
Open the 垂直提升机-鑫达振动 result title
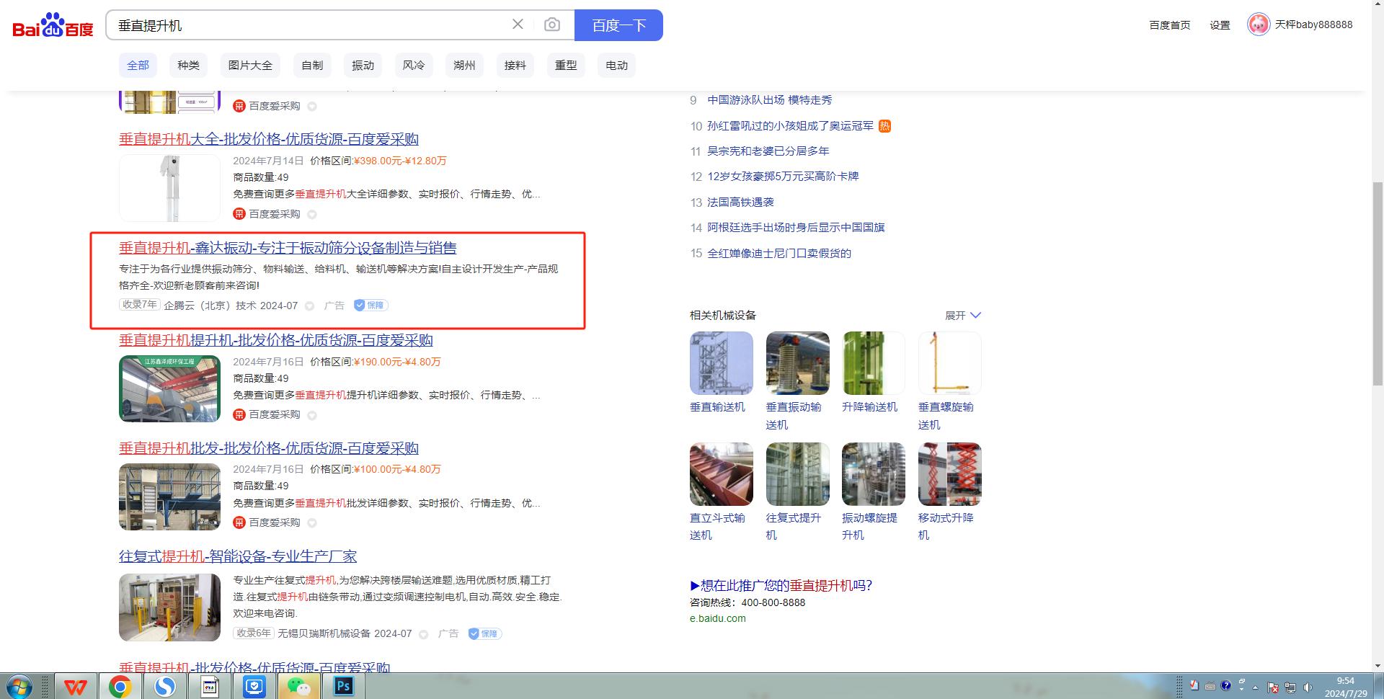point(288,248)
